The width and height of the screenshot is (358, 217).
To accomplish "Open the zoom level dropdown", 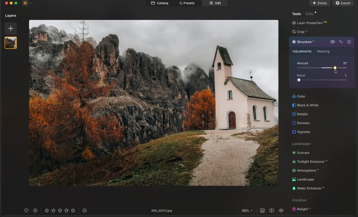I will coord(247,210).
